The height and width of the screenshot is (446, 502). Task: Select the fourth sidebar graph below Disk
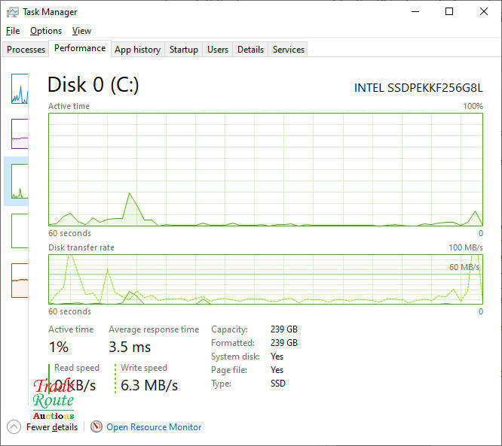[x=19, y=230]
